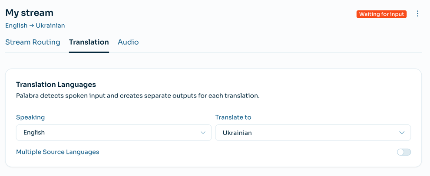
Task: Click the English → Ukrainian language pair link
Action: pyautogui.click(x=35, y=26)
